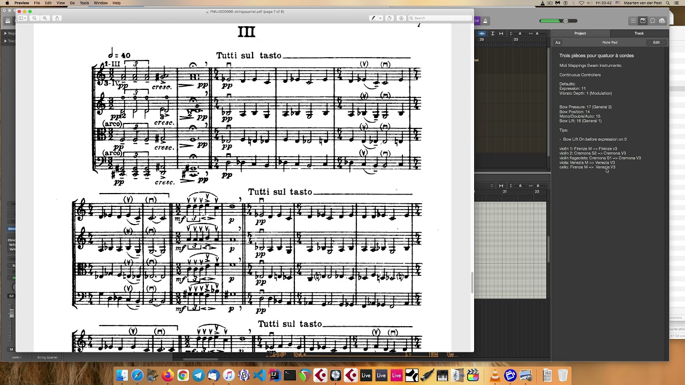Open iTunes from the Dock
The image size is (685, 385).
229,375
